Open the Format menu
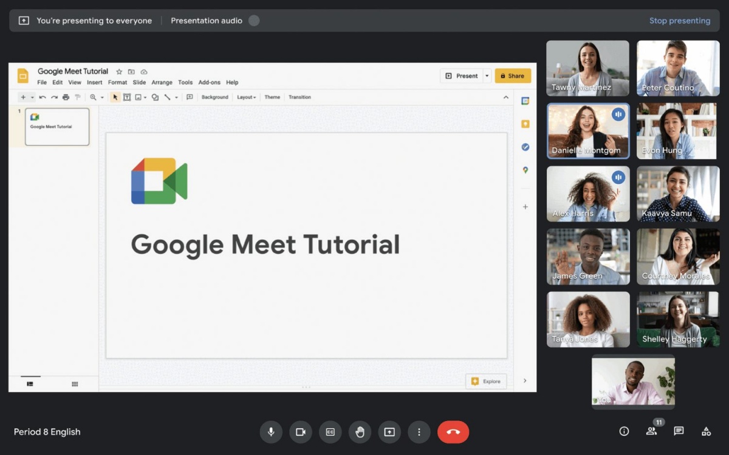The width and height of the screenshot is (729, 455). tap(118, 83)
